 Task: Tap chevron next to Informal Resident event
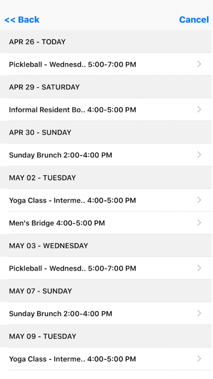[199, 109]
